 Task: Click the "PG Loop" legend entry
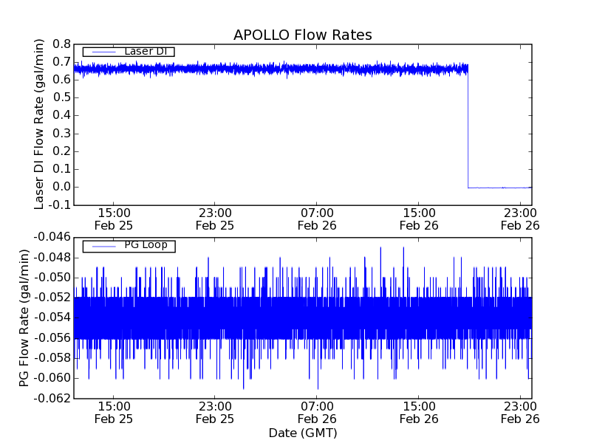point(129,246)
